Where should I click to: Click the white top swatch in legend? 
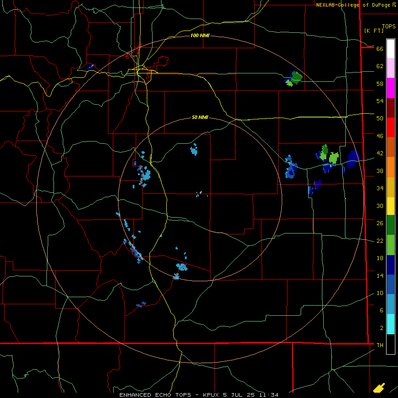390,49
